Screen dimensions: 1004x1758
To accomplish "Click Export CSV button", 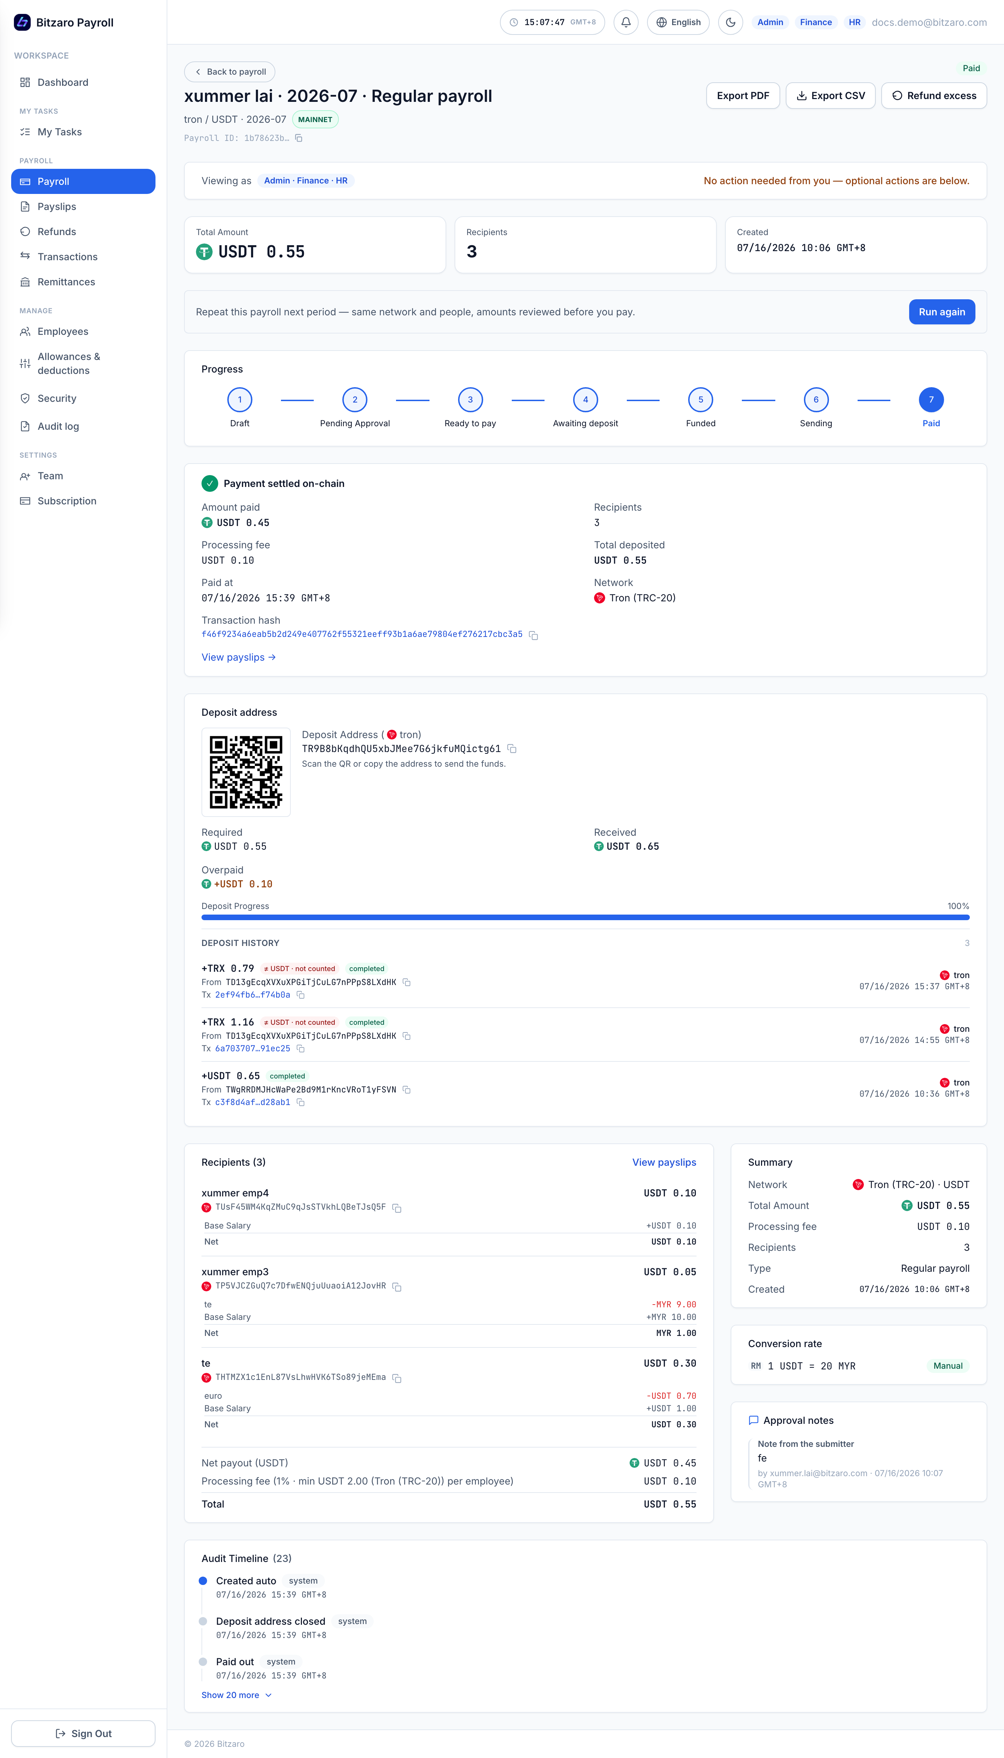I will tap(830, 96).
